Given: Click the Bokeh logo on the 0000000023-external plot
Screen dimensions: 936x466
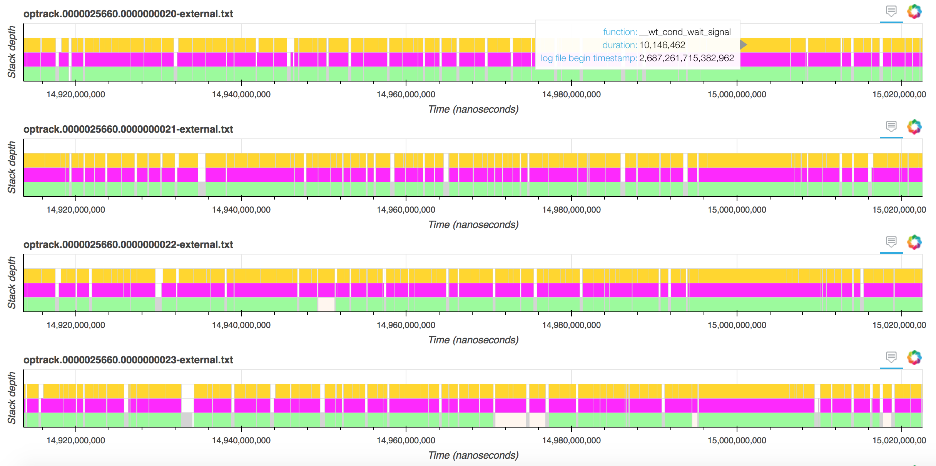Looking at the screenshot, I should pyautogui.click(x=914, y=357).
